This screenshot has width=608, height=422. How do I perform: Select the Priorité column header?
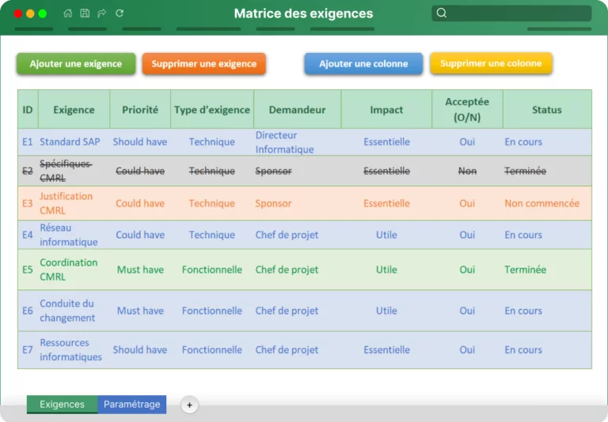140,110
